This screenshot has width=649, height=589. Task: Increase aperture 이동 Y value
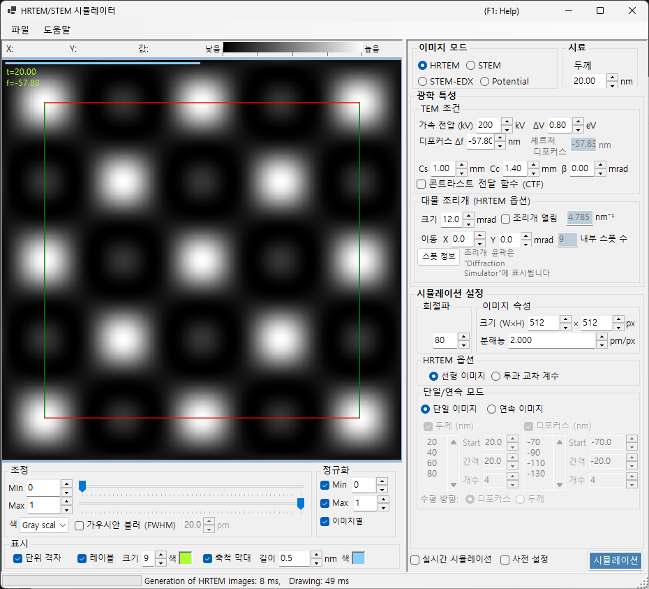[x=526, y=236]
